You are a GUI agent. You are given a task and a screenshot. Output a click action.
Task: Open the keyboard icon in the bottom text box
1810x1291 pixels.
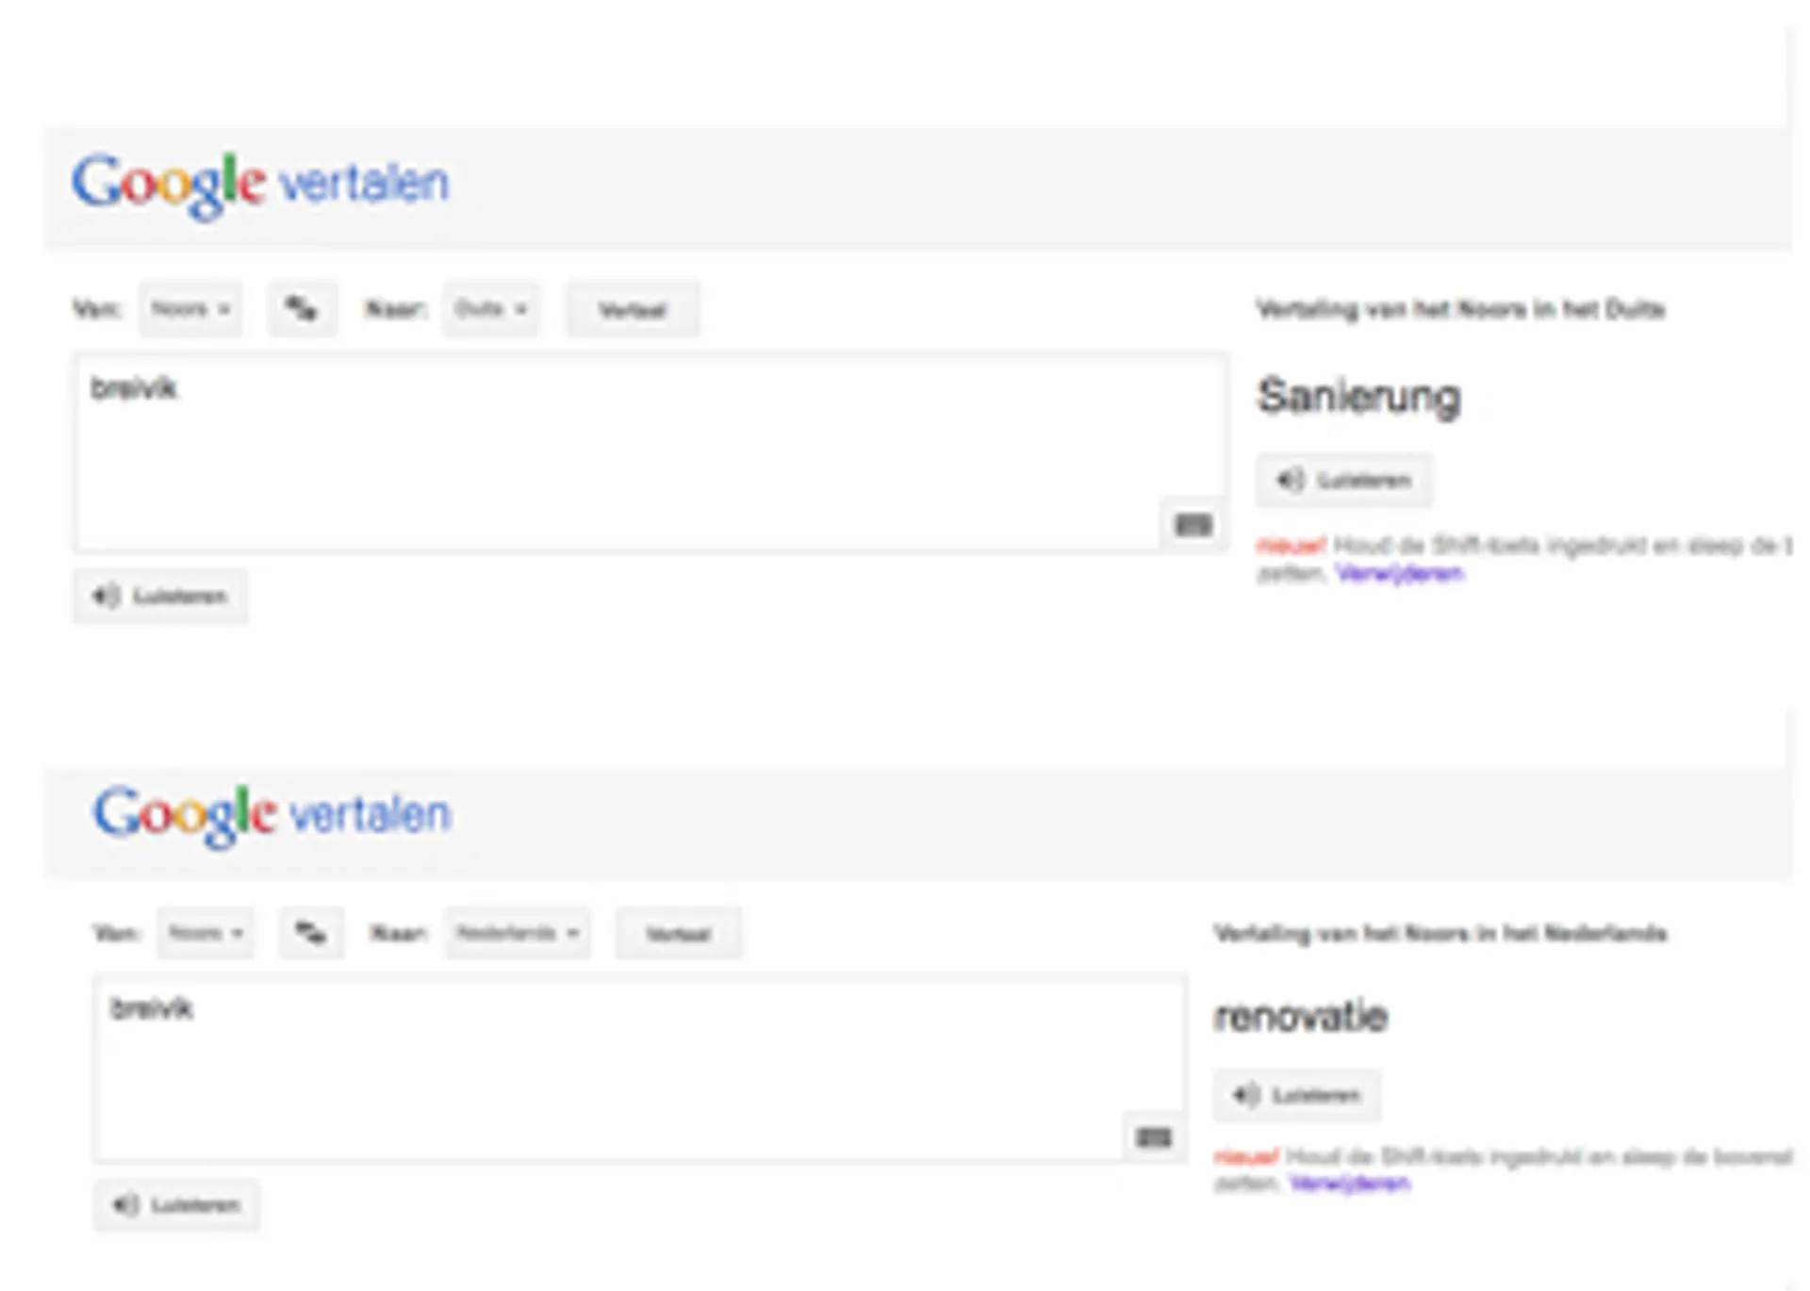point(1152,1136)
